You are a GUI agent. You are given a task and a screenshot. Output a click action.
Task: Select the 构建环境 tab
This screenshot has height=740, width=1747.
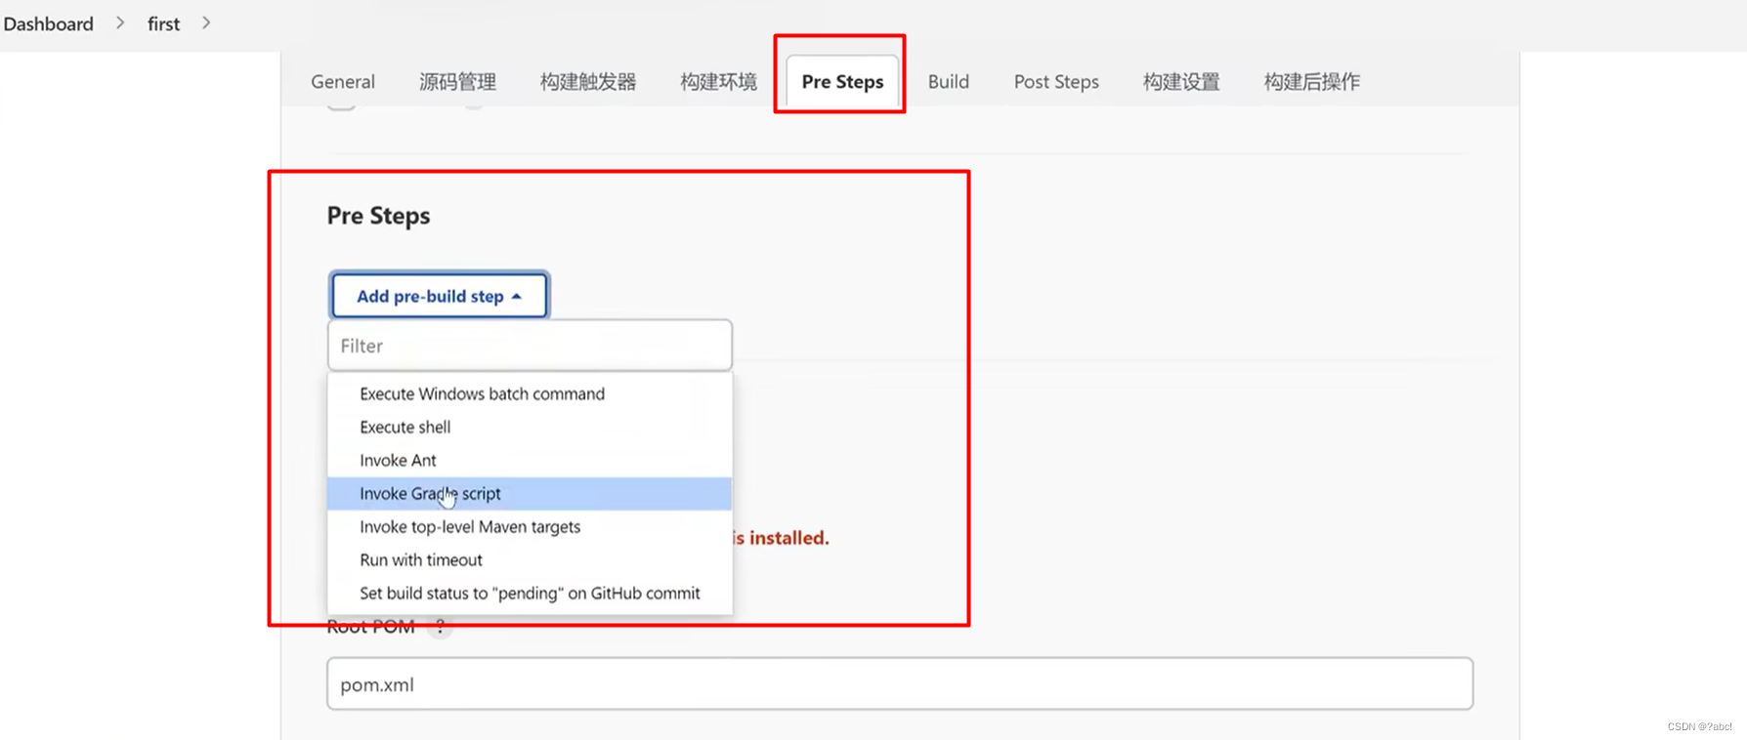click(719, 82)
